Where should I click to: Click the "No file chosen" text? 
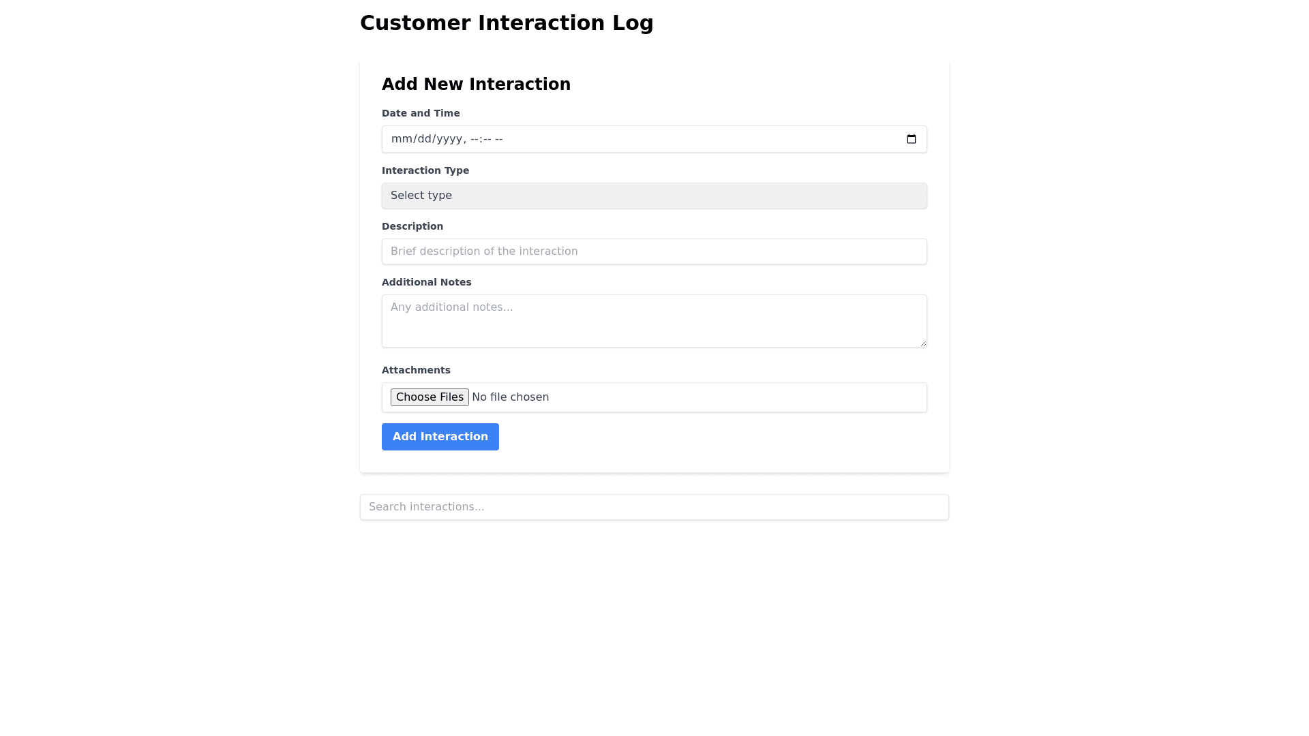pos(510,397)
